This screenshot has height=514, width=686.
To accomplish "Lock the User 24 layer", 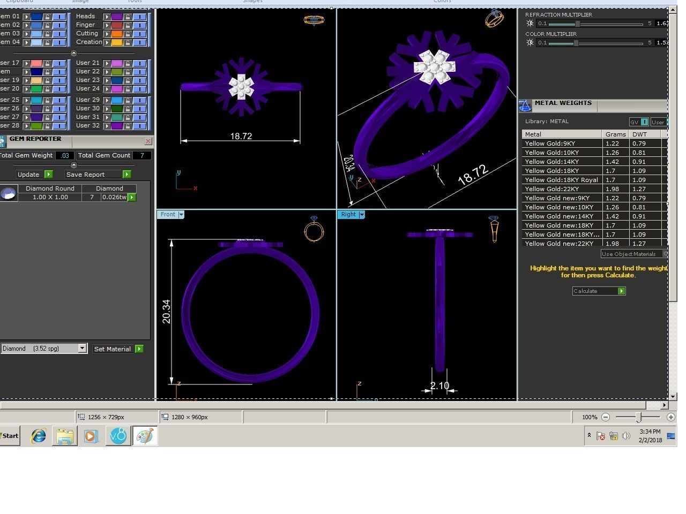I will tap(128, 89).
